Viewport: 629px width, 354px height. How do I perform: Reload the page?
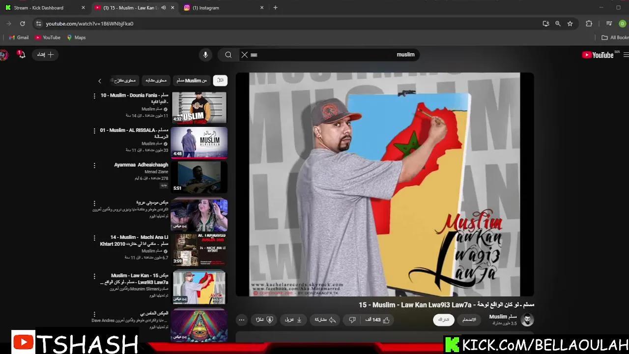click(22, 24)
